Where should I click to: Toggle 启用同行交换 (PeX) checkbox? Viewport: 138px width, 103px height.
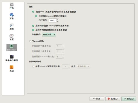point(33,26)
